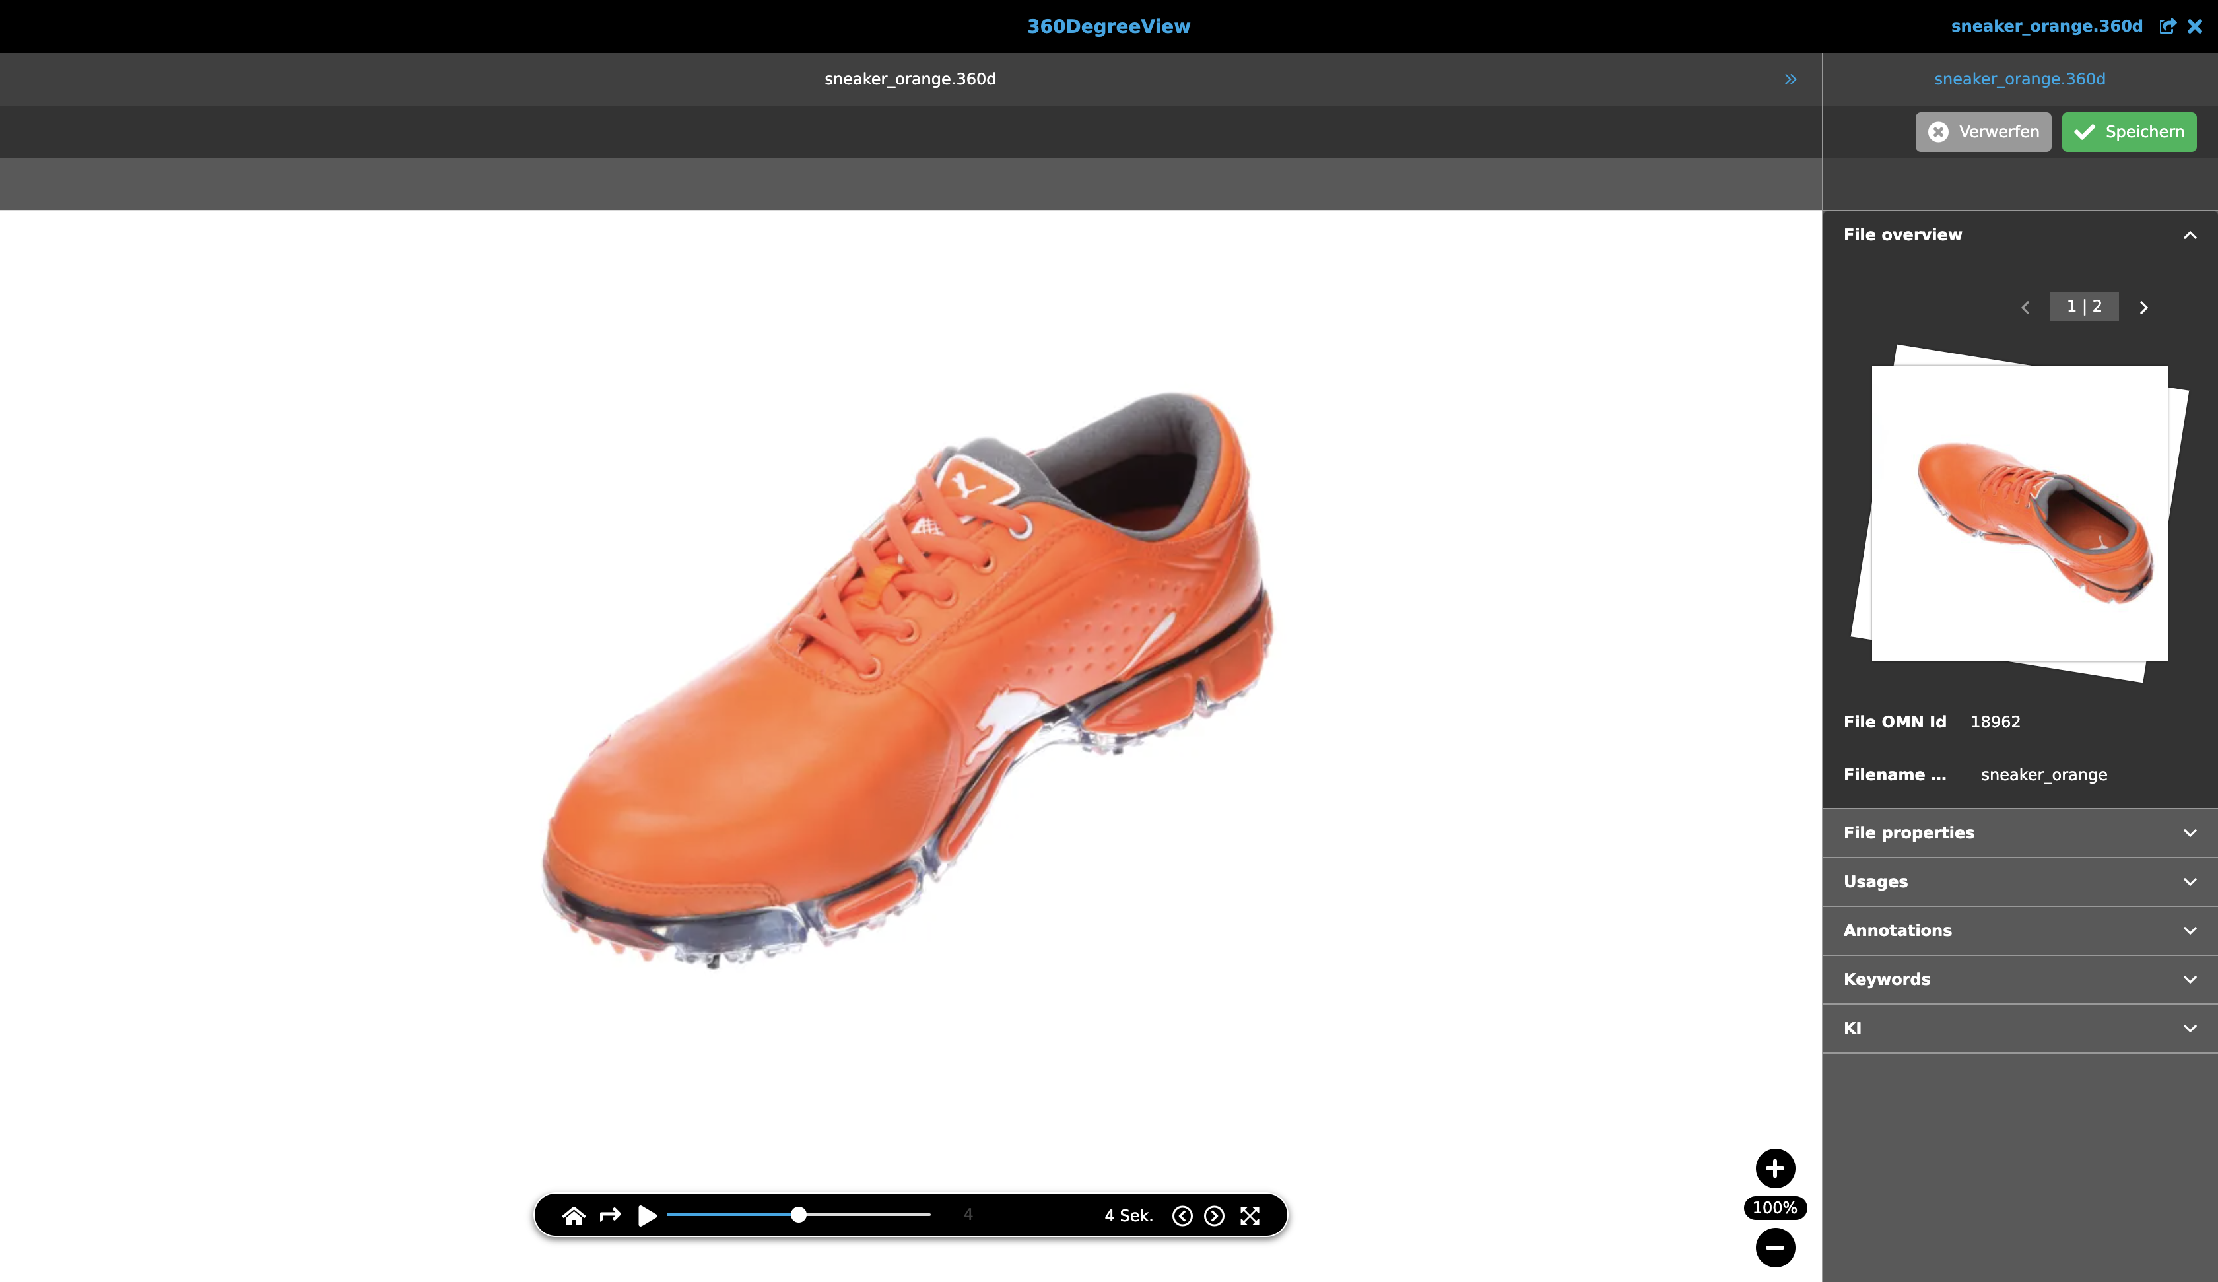
Task: Zoom in with the plus button
Action: pyautogui.click(x=1774, y=1168)
